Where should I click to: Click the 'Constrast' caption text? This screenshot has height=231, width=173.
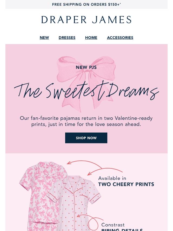(113, 225)
